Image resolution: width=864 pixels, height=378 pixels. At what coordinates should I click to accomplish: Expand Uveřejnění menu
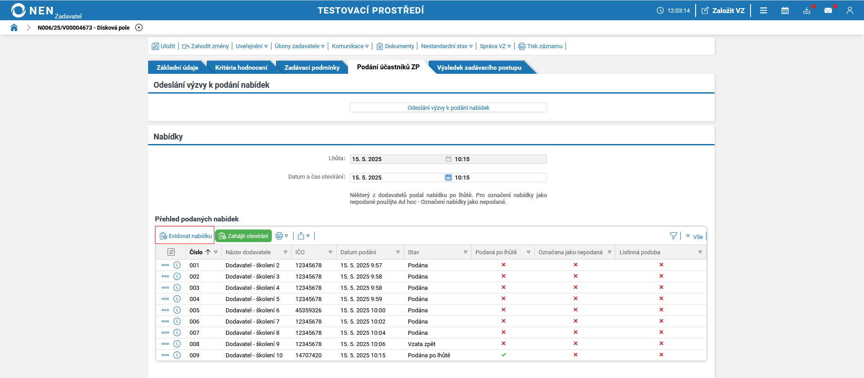(252, 46)
